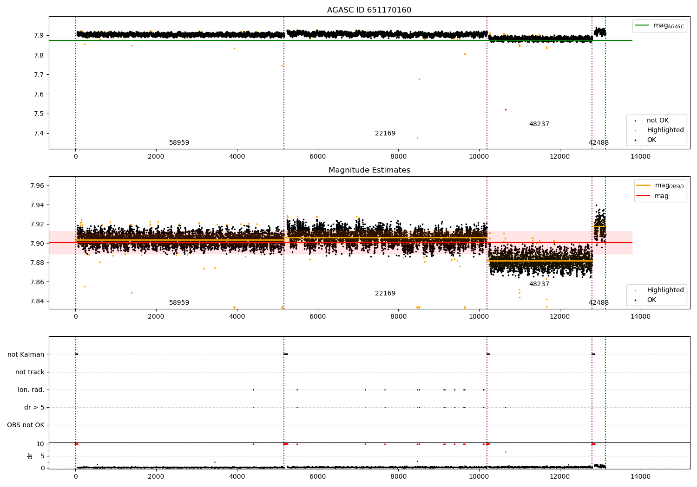The height and width of the screenshot is (487, 697).
Task: Click x tick 14000 below top plot
Action: (x=640, y=157)
